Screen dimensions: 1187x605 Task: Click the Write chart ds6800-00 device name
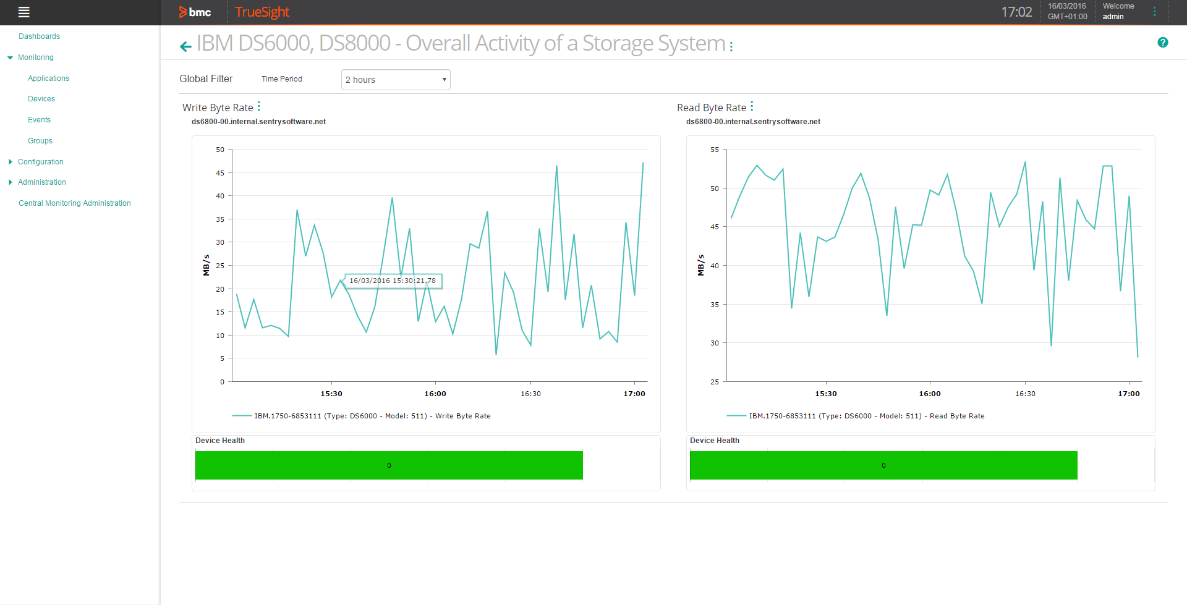pyautogui.click(x=258, y=122)
